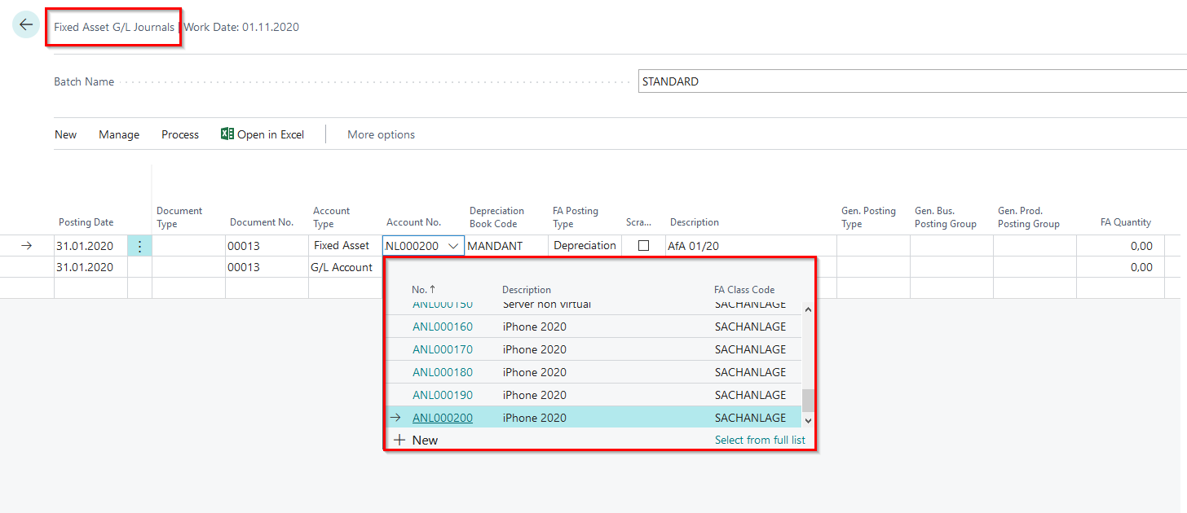Click the sort arrow on No. column
Image resolution: width=1187 pixels, height=513 pixels.
coord(432,290)
